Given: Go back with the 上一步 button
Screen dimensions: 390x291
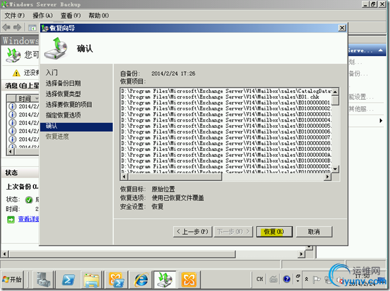Looking at the screenshot, I should click(x=193, y=231).
